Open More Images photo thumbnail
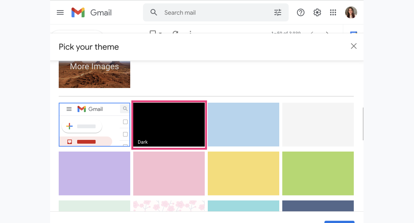Viewport: 414px width, 223px height. coord(94,74)
